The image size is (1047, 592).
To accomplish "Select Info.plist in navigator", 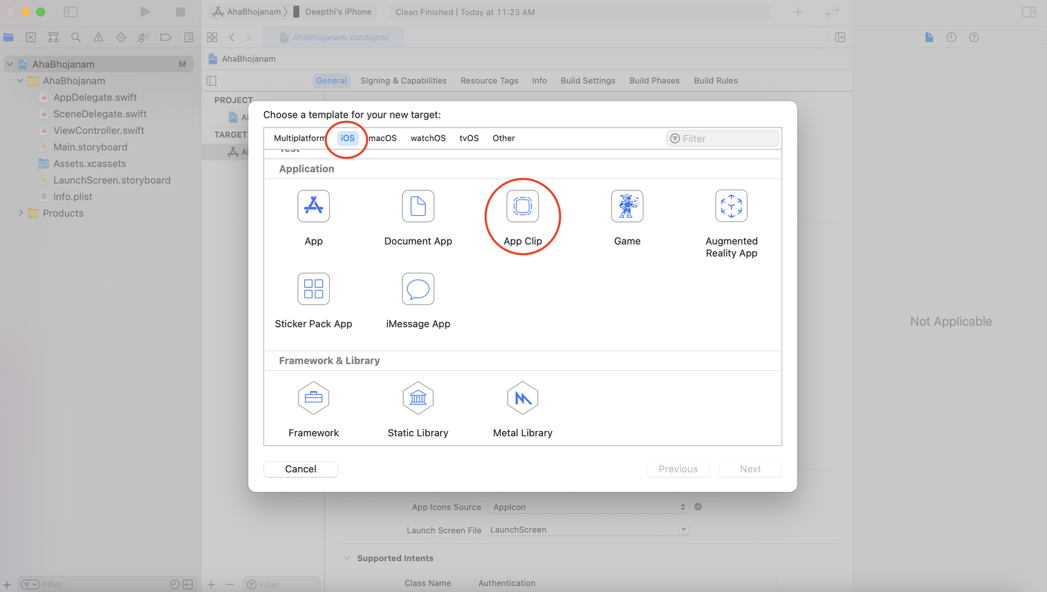I will (x=73, y=196).
